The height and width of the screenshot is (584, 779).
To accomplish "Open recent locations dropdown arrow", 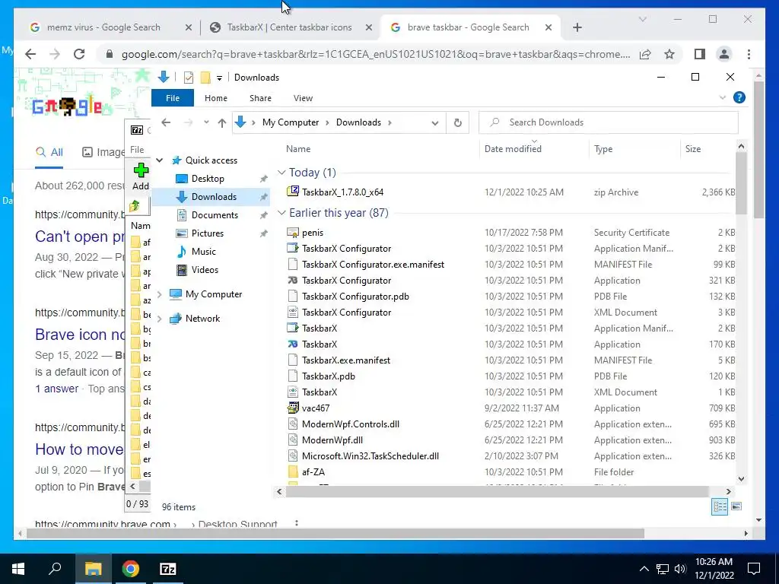I will tap(206, 122).
